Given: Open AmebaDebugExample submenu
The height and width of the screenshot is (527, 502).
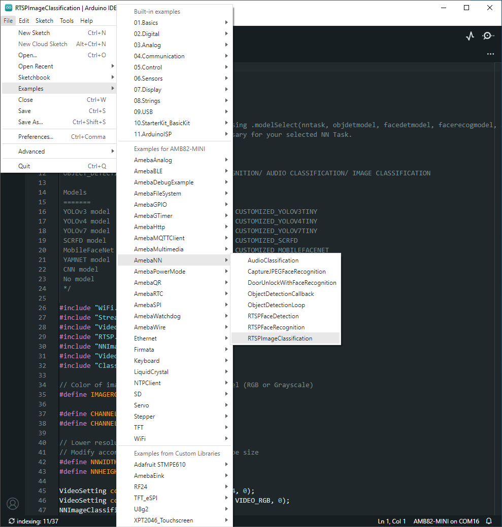Looking at the screenshot, I should pyautogui.click(x=175, y=182).
